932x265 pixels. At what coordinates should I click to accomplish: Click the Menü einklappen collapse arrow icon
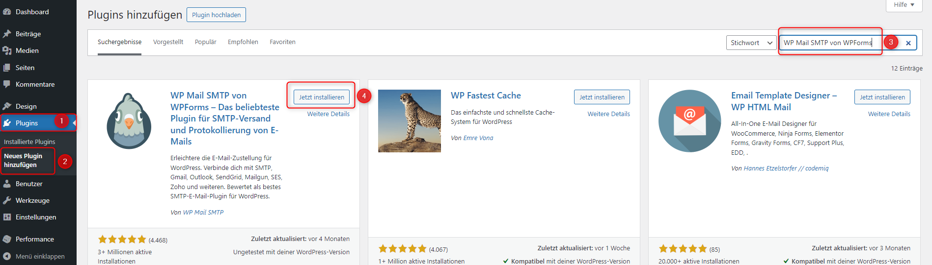coord(7,256)
